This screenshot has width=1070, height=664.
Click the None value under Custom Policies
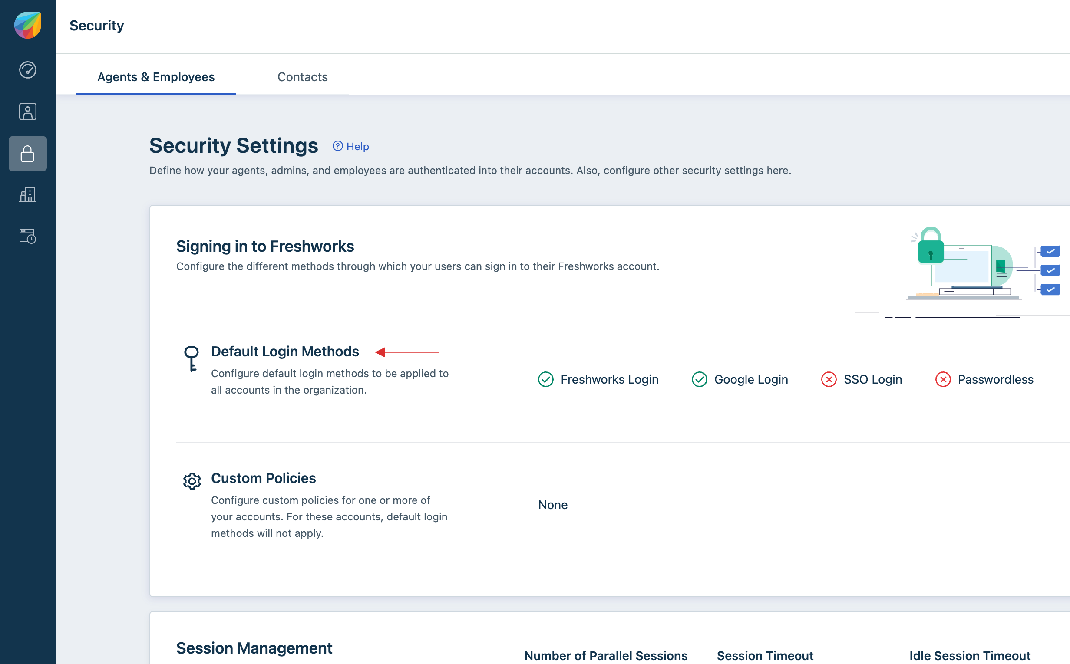(x=553, y=505)
